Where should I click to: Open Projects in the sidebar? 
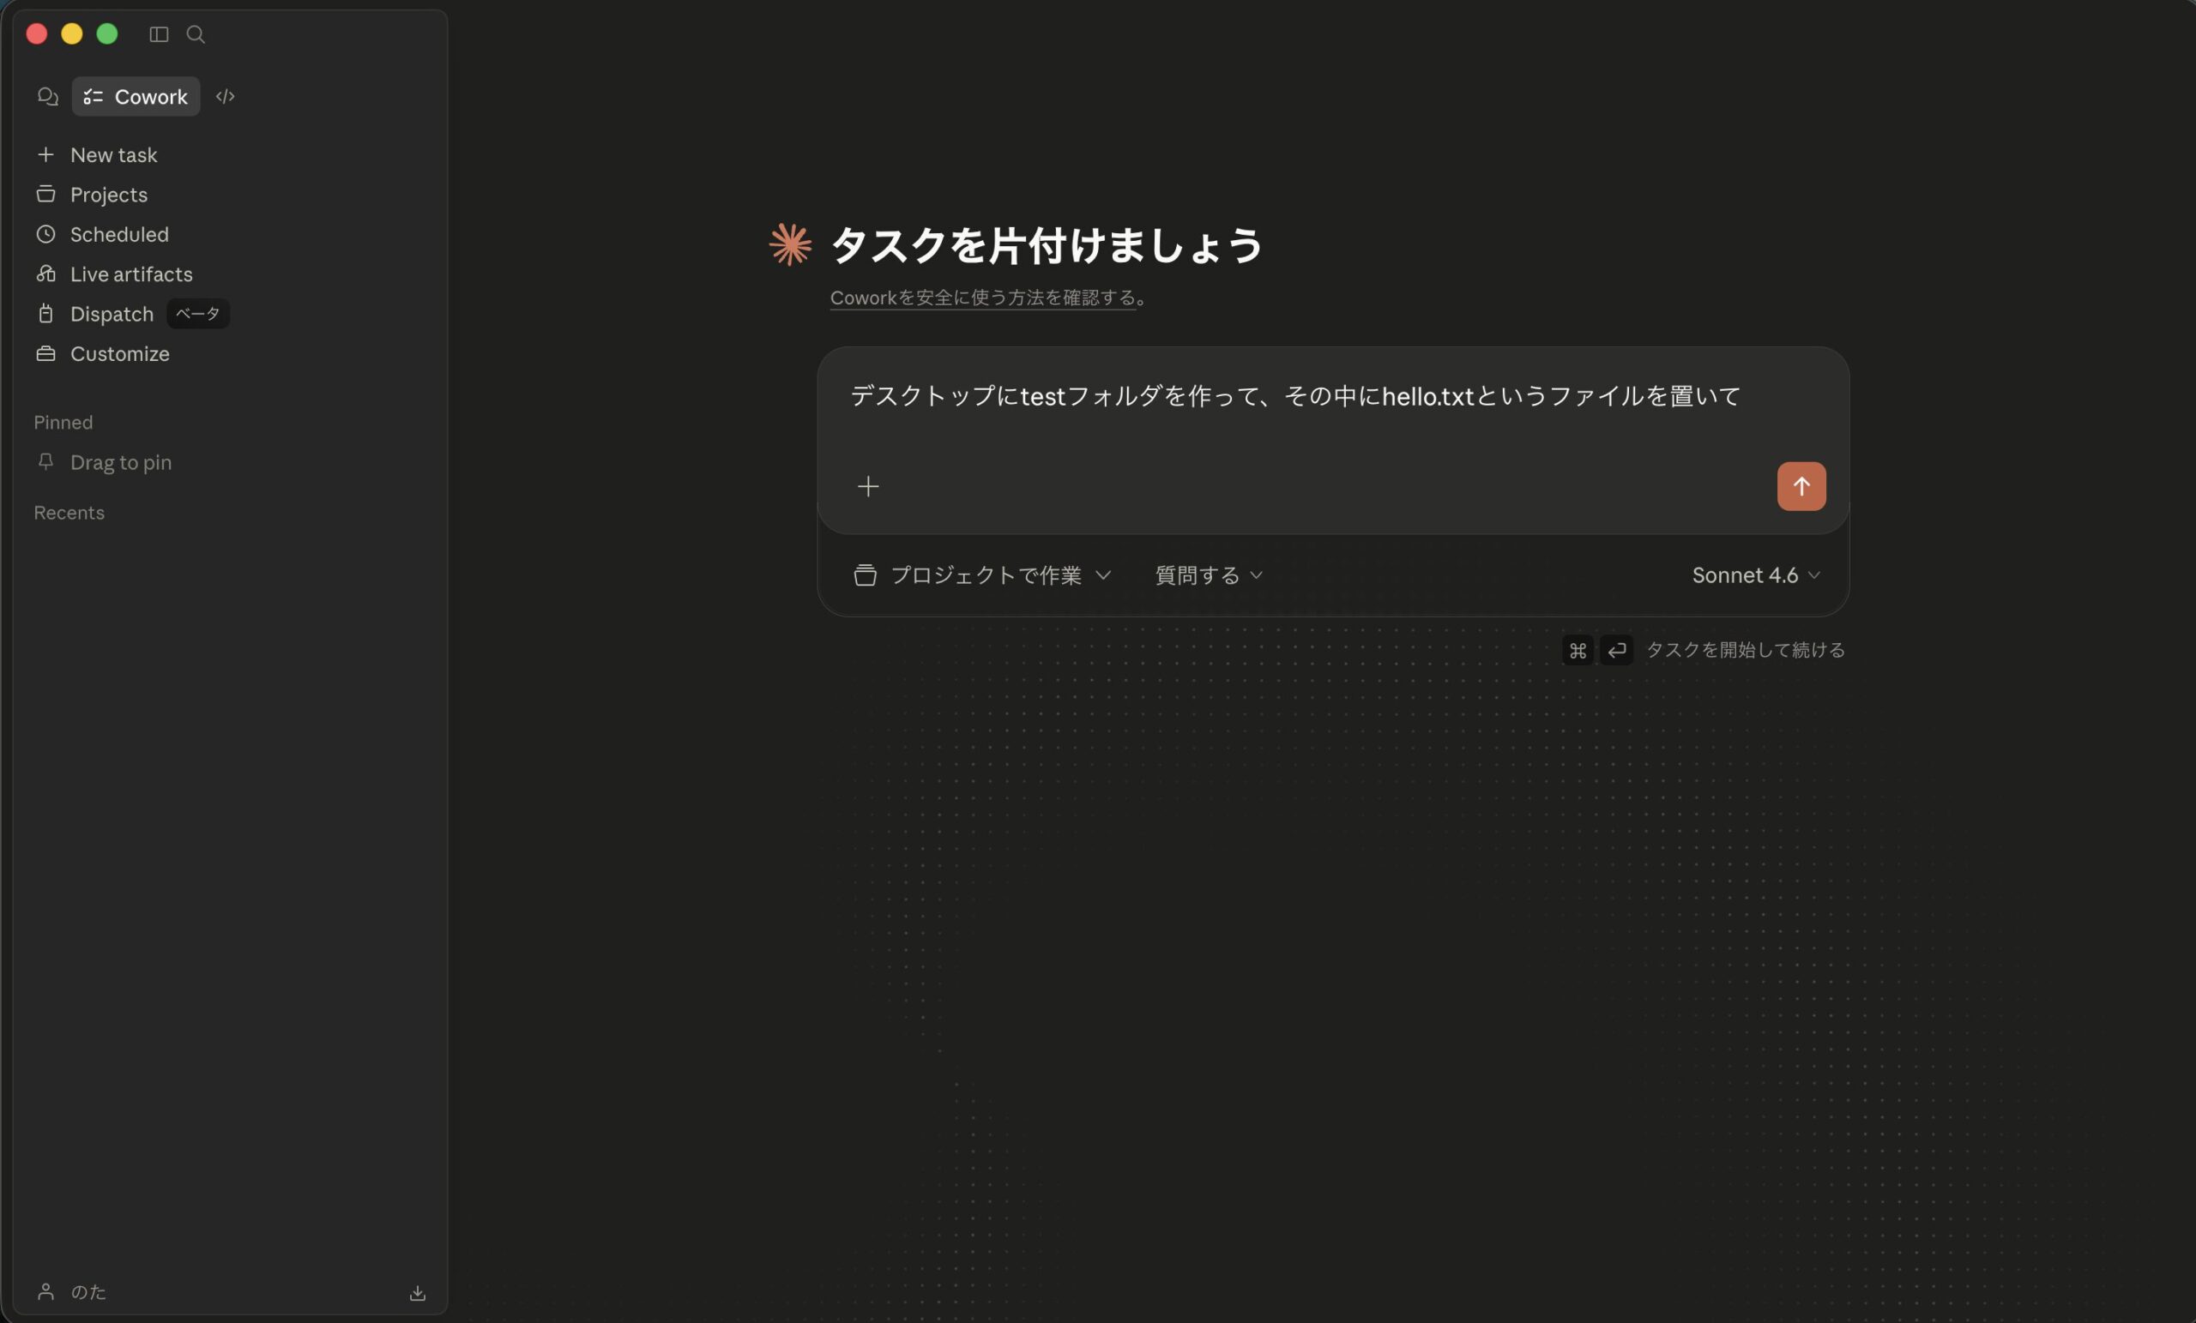[109, 195]
